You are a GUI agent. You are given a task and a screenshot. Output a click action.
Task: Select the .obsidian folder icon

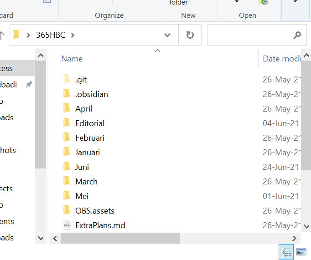67,94
